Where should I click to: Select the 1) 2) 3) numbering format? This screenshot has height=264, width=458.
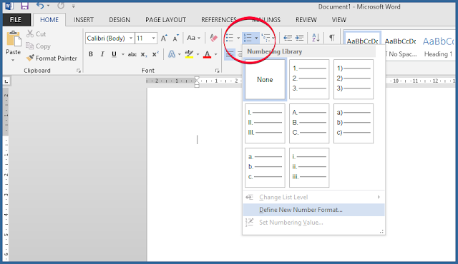(x=354, y=79)
